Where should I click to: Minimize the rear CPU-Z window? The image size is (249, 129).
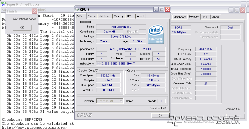point(231,10)
